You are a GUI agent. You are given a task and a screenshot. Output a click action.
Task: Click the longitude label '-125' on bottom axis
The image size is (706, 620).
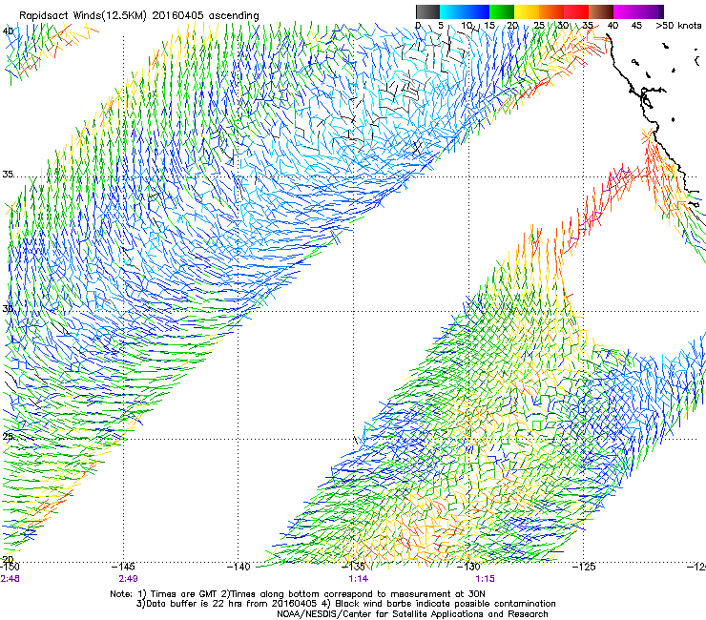584,567
